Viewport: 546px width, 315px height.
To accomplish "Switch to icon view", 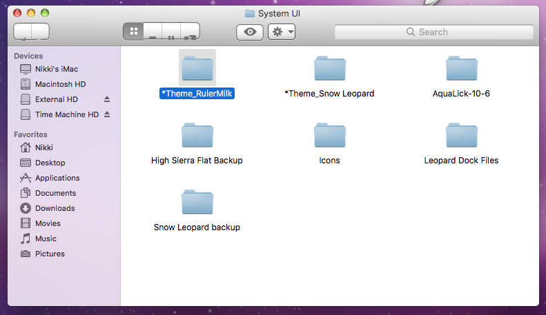I will pos(134,32).
